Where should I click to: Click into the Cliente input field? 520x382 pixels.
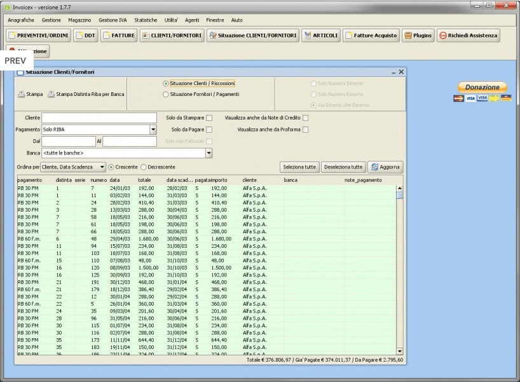[99, 118]
